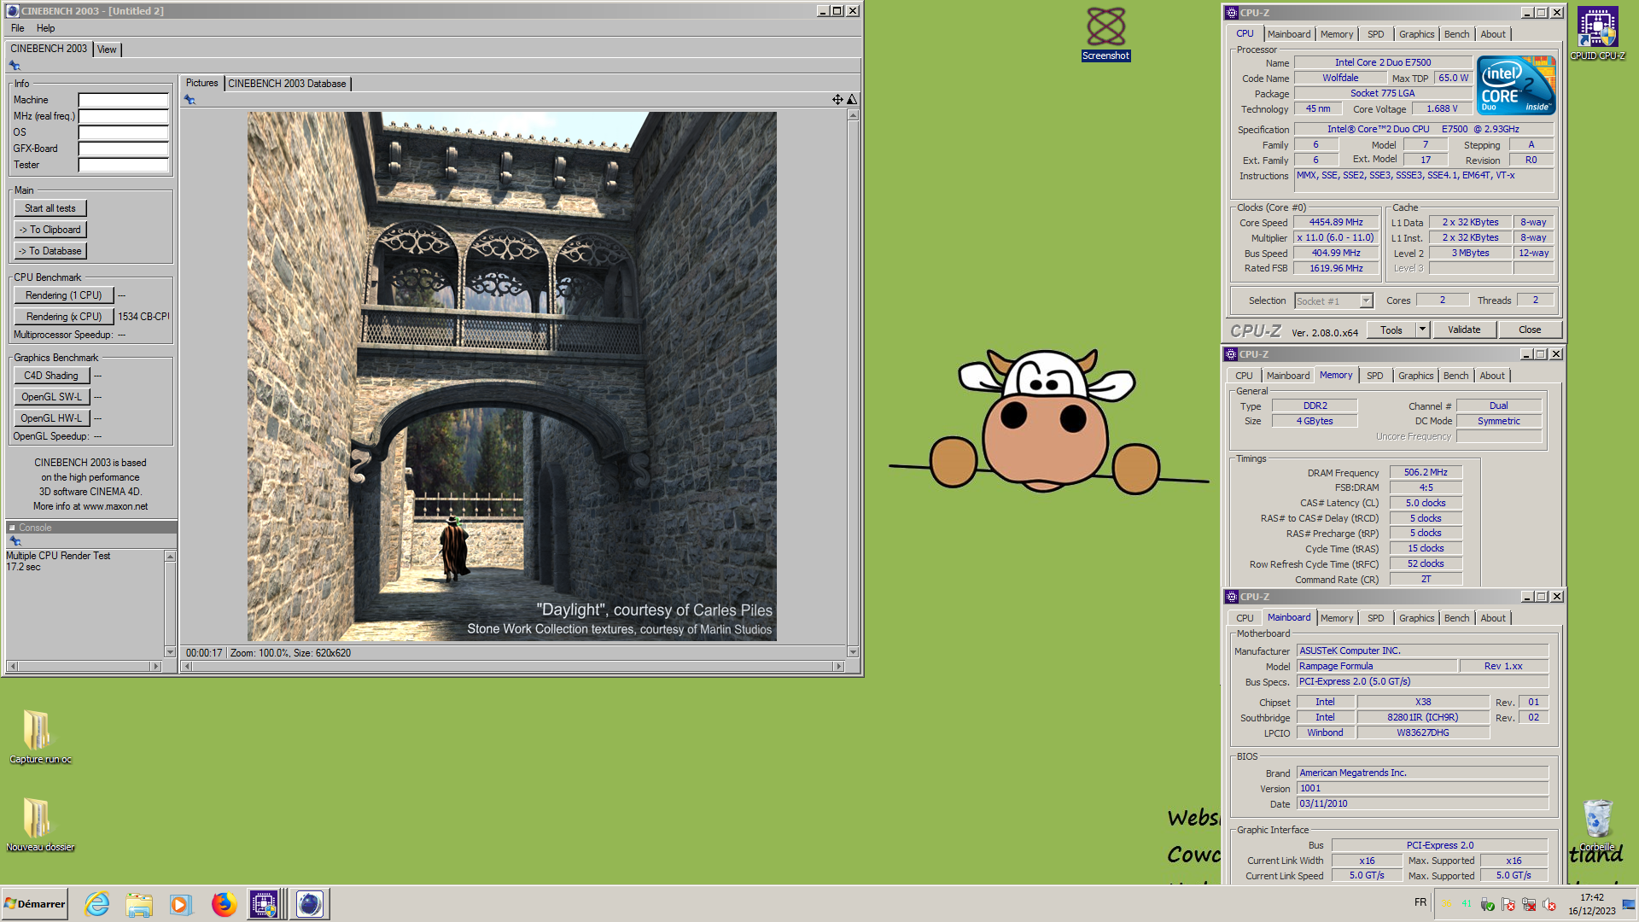Image resolution: width=1639 pixels, height=922 pixels.
Task: Click the Validate button in CPU-Z
Action: tap(1464, 330)
